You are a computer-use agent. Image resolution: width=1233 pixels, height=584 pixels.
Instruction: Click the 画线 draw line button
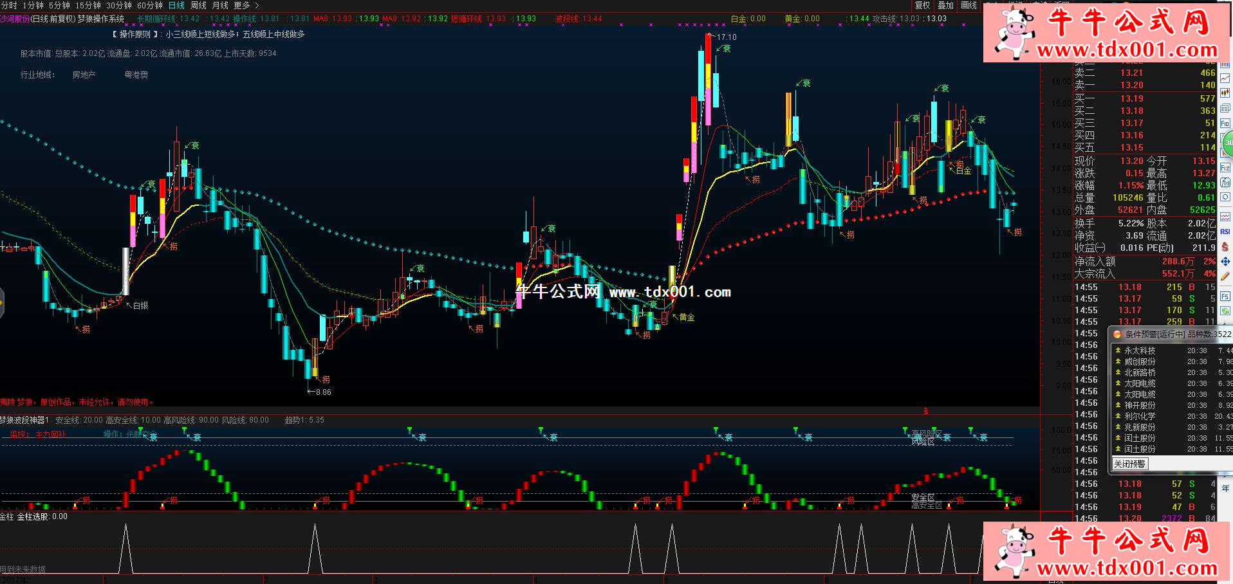tap(969, 5)
